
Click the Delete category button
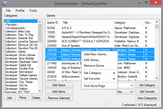point(36,98)
